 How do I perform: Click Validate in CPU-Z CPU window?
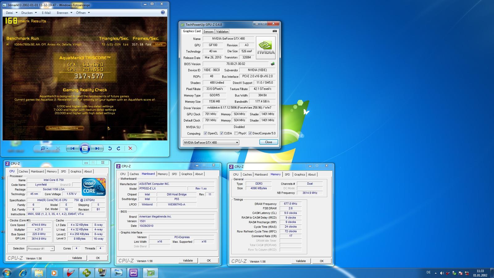click(x=77, y=258)
